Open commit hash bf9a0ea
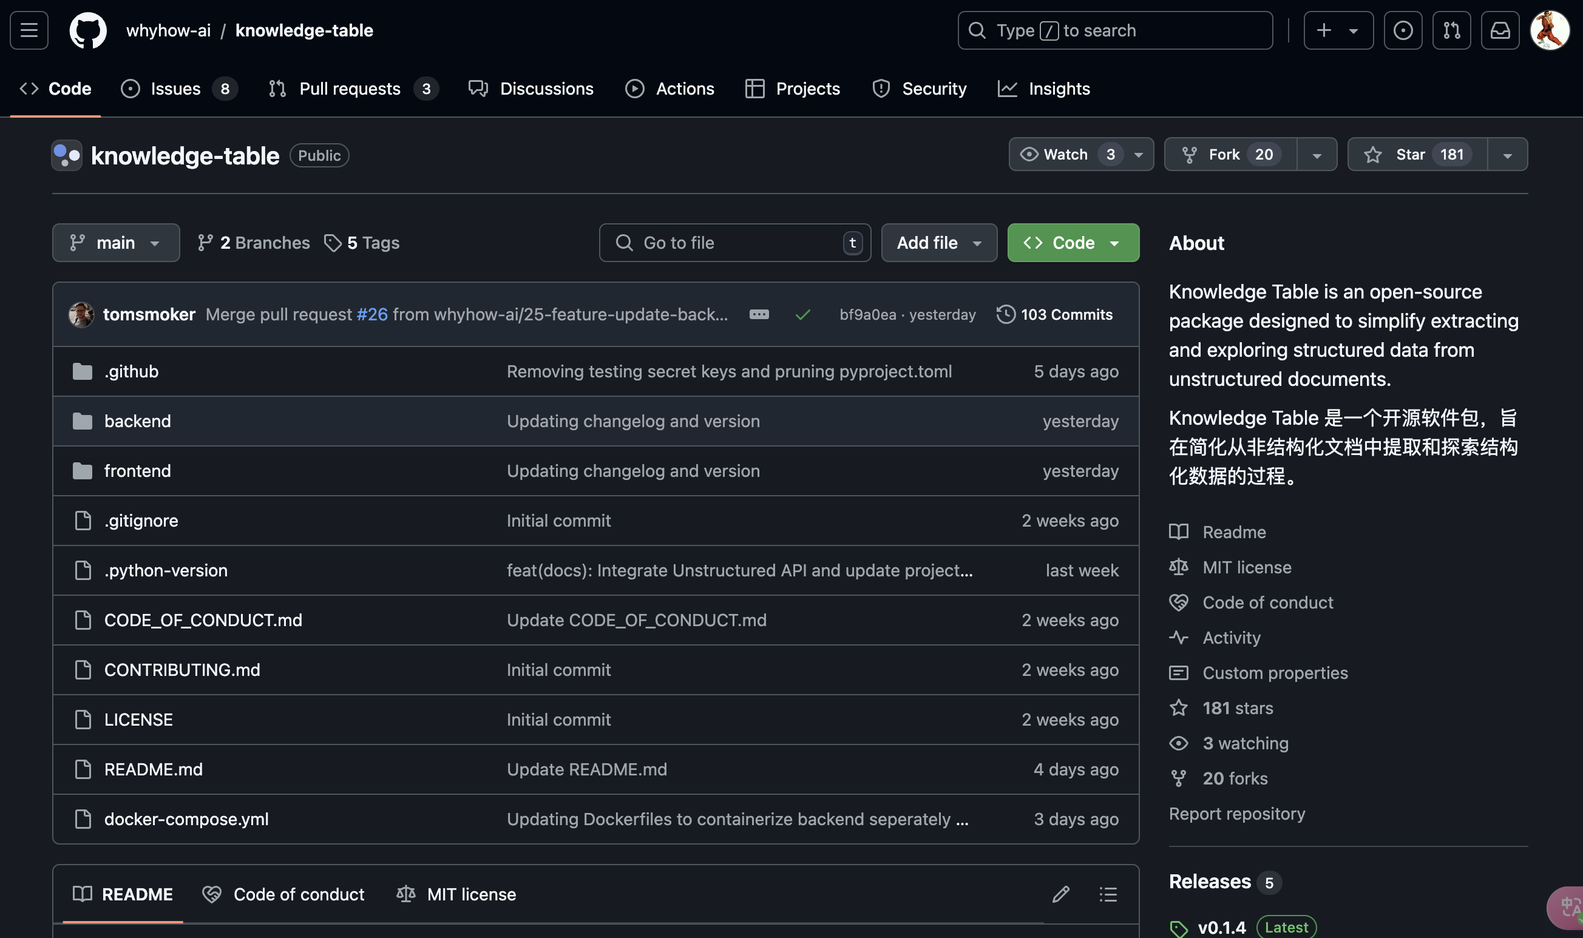This screenshot has width=1583, height=938. click(x=868, y=315)
